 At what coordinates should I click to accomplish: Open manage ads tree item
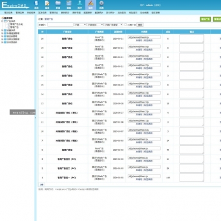point(15,27)
